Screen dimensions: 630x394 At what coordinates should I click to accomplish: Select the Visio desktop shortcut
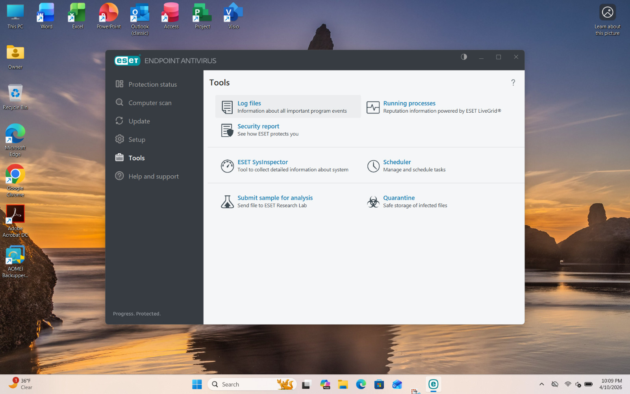click(233, 17)
